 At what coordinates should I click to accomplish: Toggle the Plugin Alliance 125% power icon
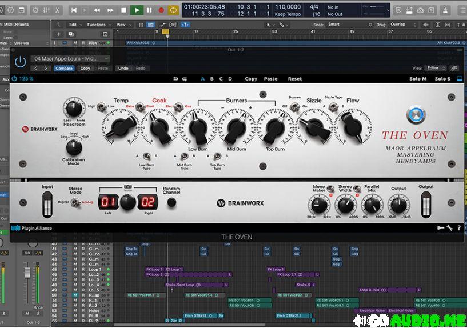[x=14, y=79]
